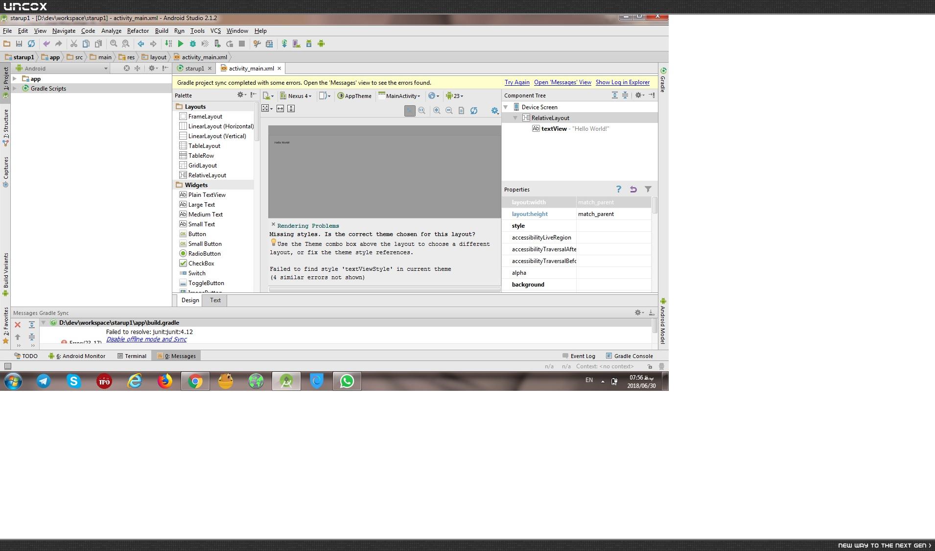Click the Find magnifier icon
This screenshot has width=935, height=551.
point(114,44)
